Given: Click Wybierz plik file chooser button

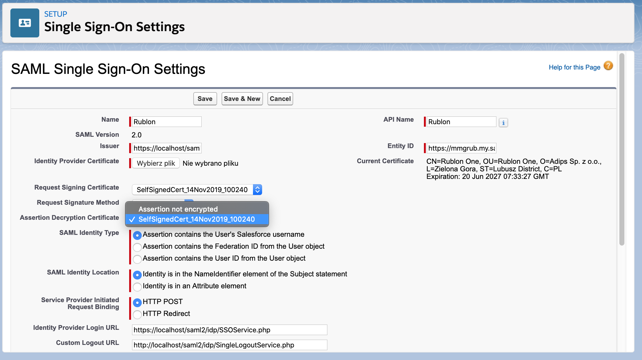Looking at the screenshot, I should [156, 163].
